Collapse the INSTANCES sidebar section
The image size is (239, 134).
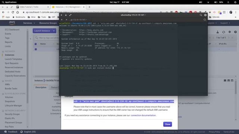tap(3, 51)
